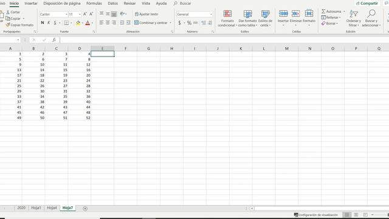Click the Copiar icon
The height and width of the screenshot is (219, 389).
[x=8, y=18]
